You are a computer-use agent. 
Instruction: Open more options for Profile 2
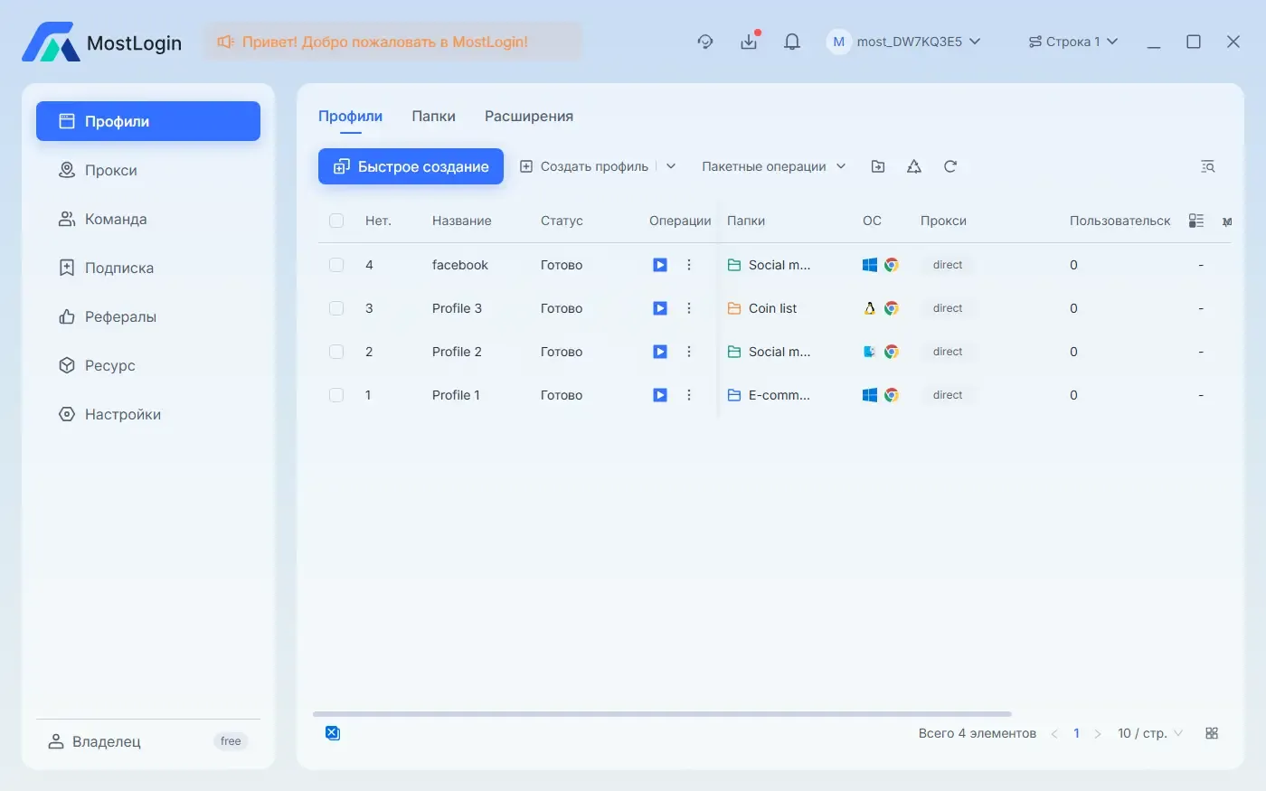tap(689, 352)
